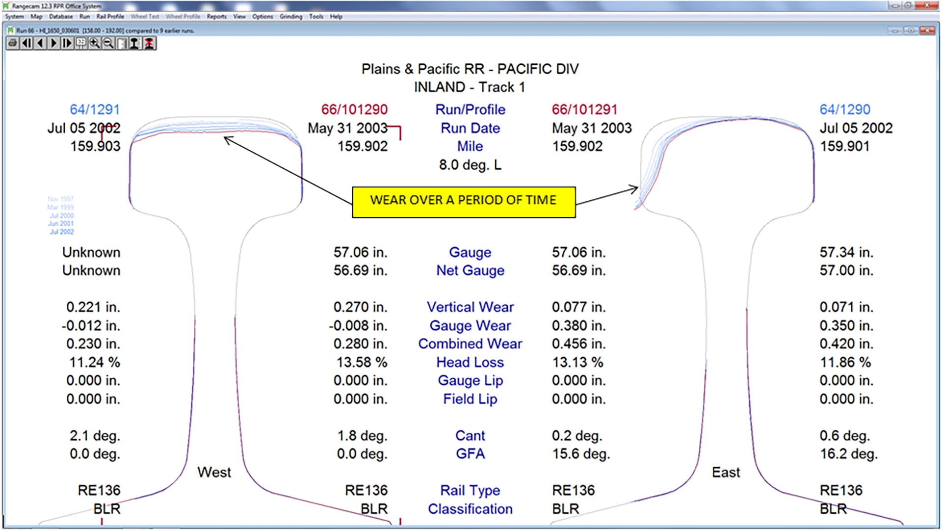Open the Rail Profile menu
This screenshot has height=530, width=942.
click(110, 17)
